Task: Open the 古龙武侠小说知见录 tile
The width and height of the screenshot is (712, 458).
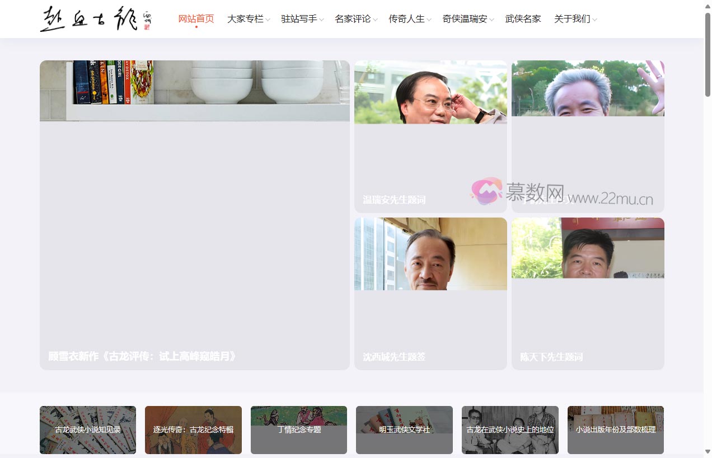Action: click(88, 430)
